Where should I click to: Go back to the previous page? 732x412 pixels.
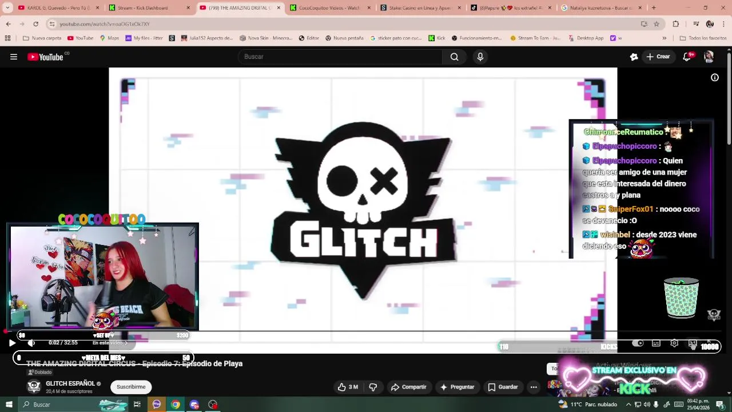8,24
